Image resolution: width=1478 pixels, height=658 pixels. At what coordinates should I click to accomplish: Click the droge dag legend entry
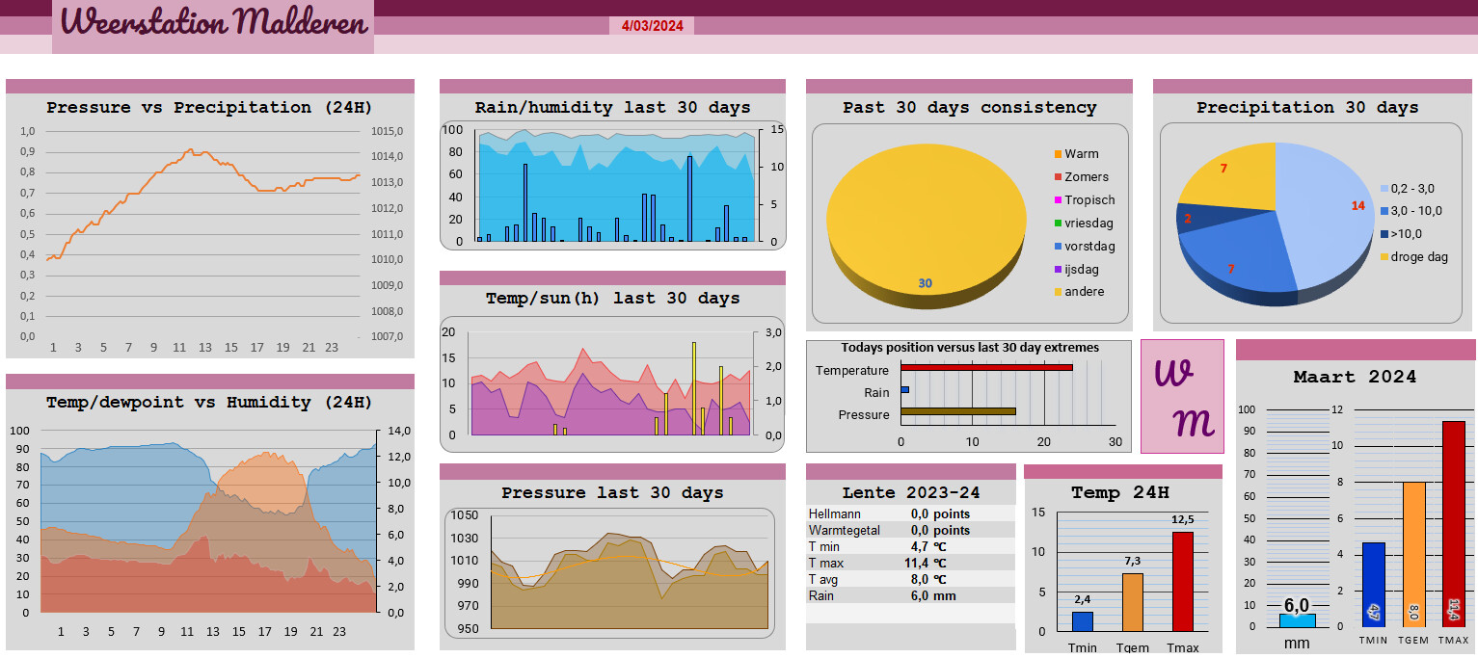pyautogui.click(x=1419, y=256)
